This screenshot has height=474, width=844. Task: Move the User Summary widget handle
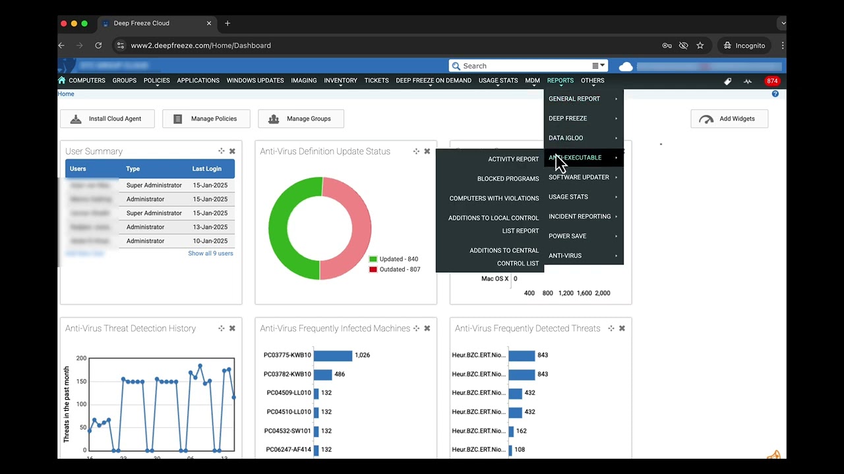[x=222, y=151]
